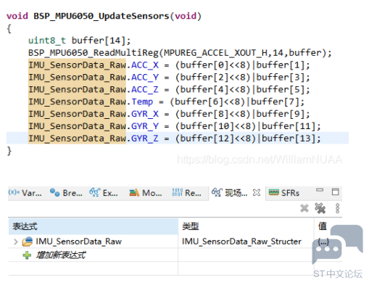
Task: Open the Modules tab
Action: click(146, 193)
